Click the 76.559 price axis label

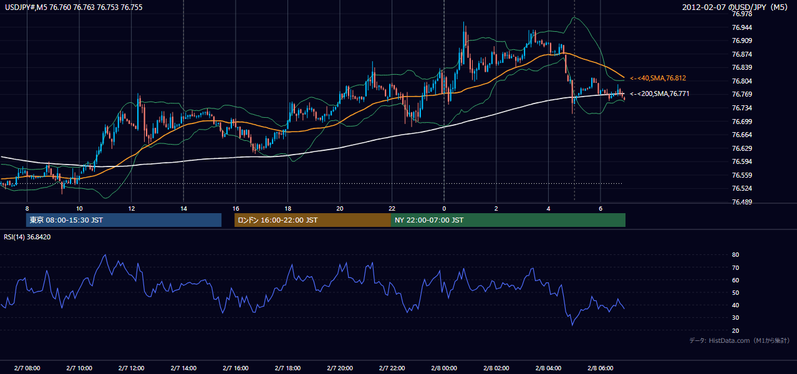tap(742, 175)
